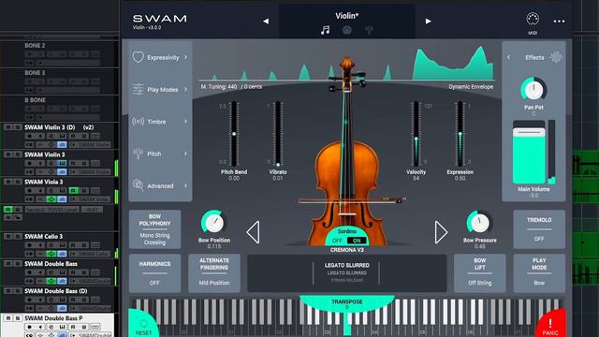Expand the Play Modes section chevron
599x337 pixels.
pos(185,90)
